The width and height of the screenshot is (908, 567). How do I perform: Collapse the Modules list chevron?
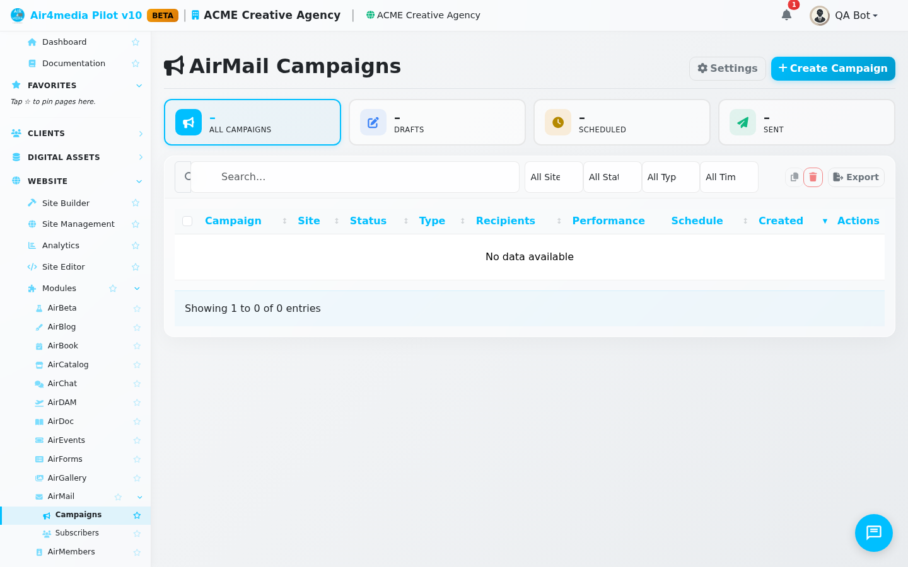coord(137,289)
